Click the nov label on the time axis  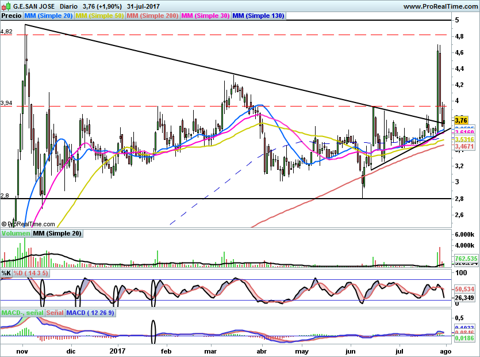click(x=22, y=351)
